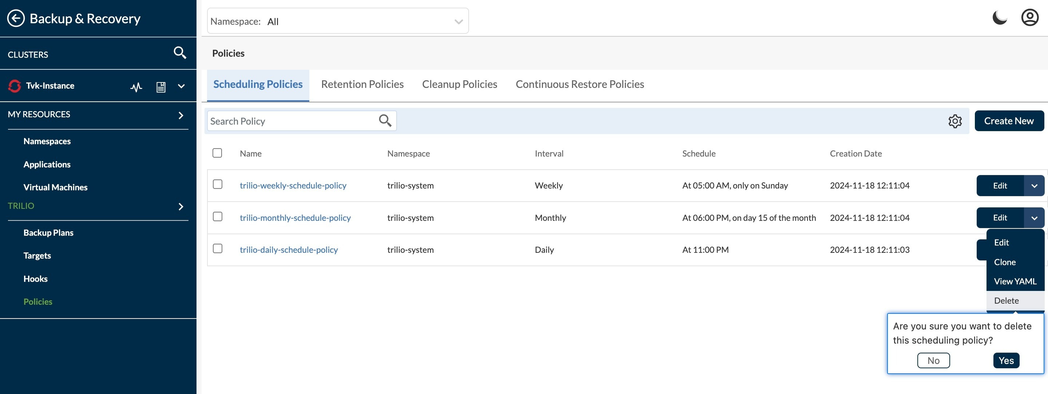1048x394 pixels.
Task: Expand the MY RESOURCES section
Action: tap(180, 115)
